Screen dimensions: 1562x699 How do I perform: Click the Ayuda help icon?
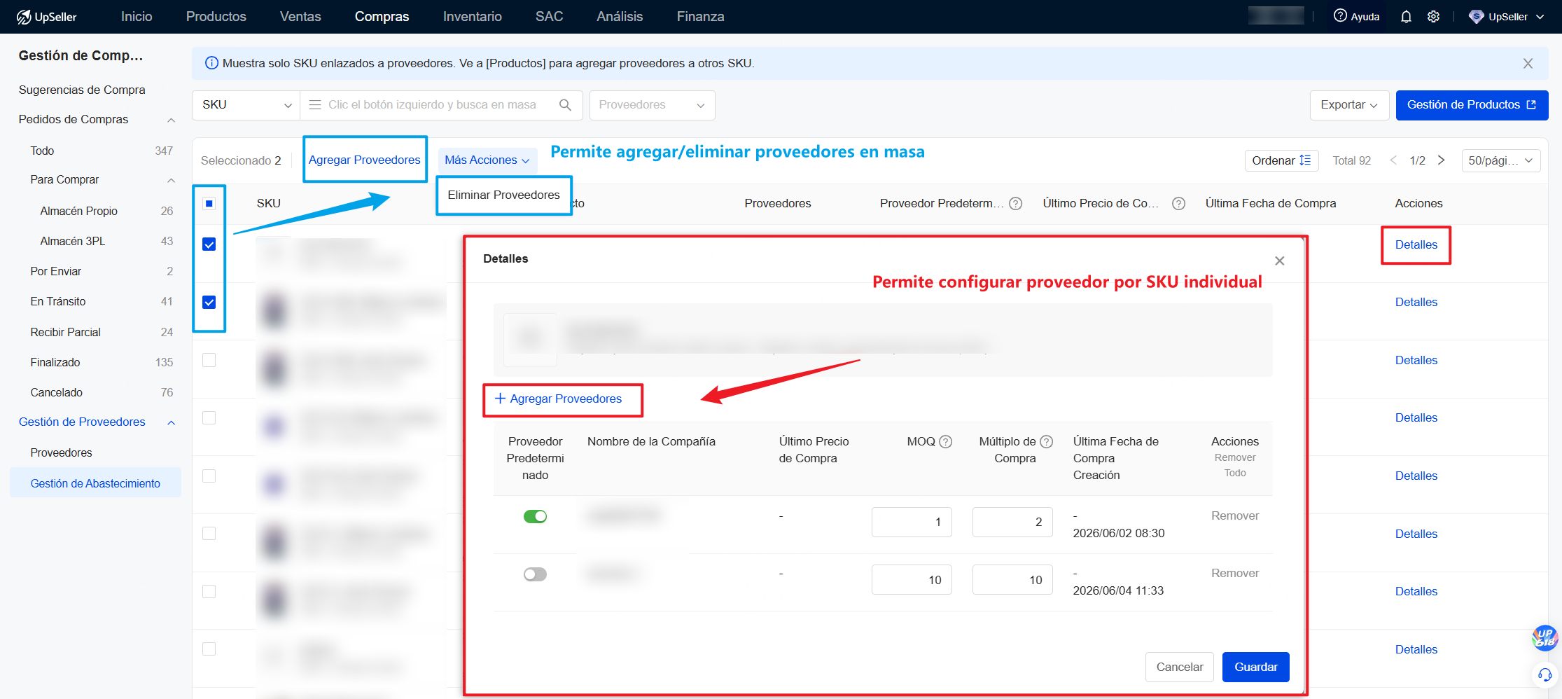[1340, 15]
